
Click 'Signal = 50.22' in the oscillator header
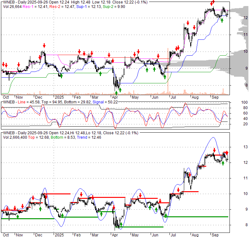pyautogui.click(x=105, y=102)
